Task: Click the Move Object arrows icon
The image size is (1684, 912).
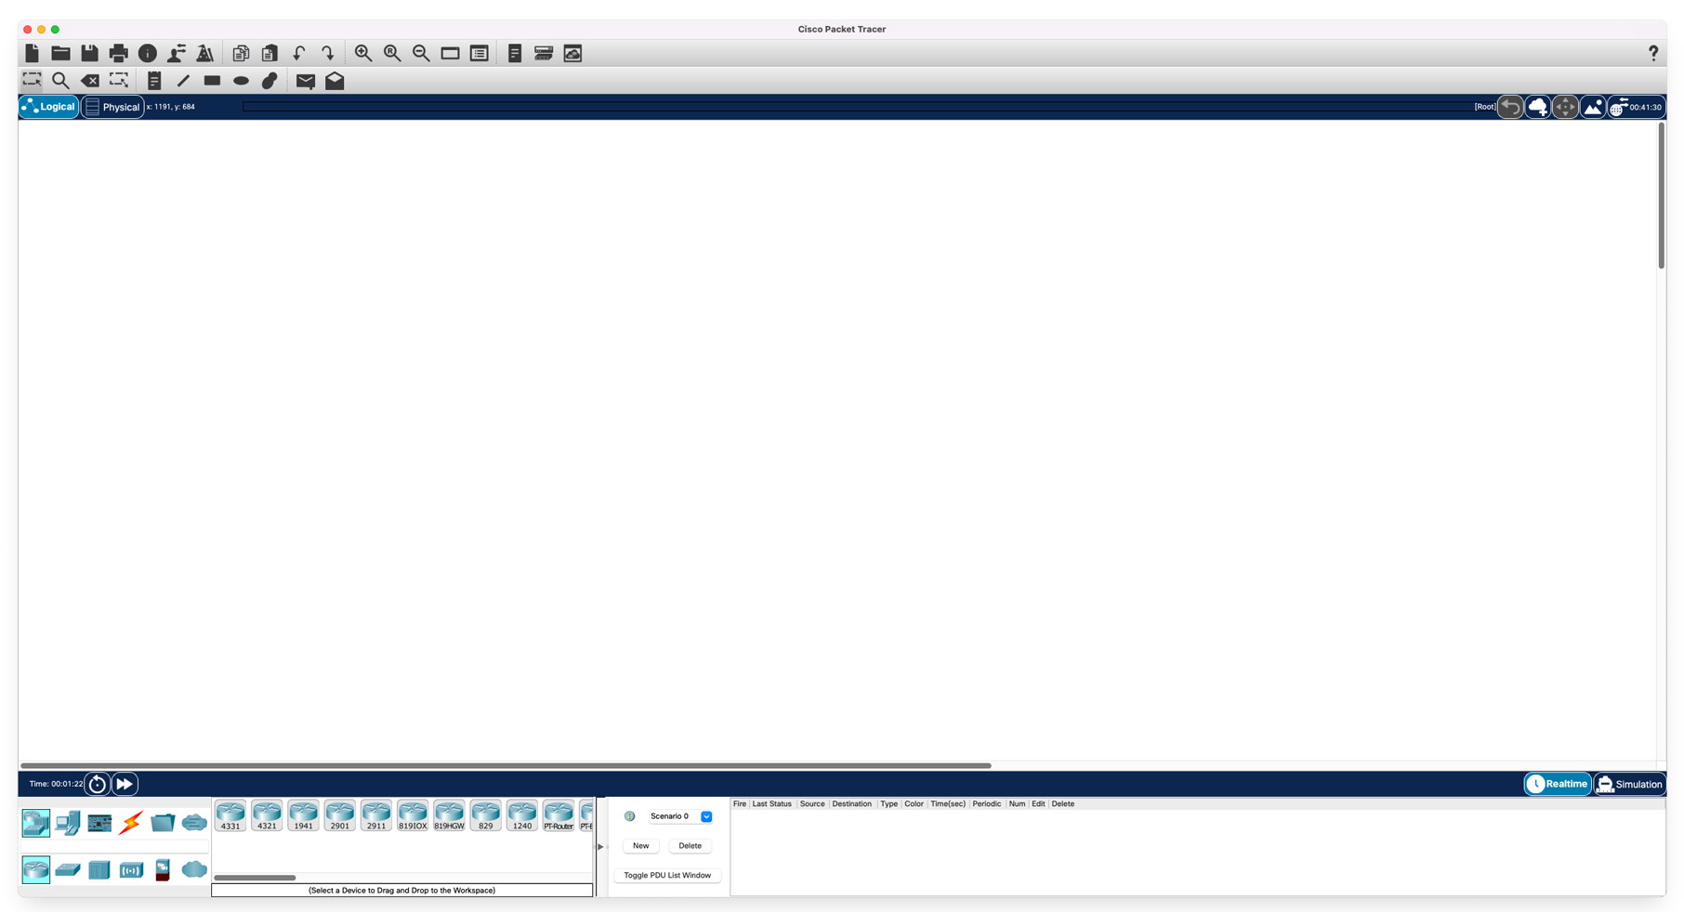Action: click(x=1565, y=107)
